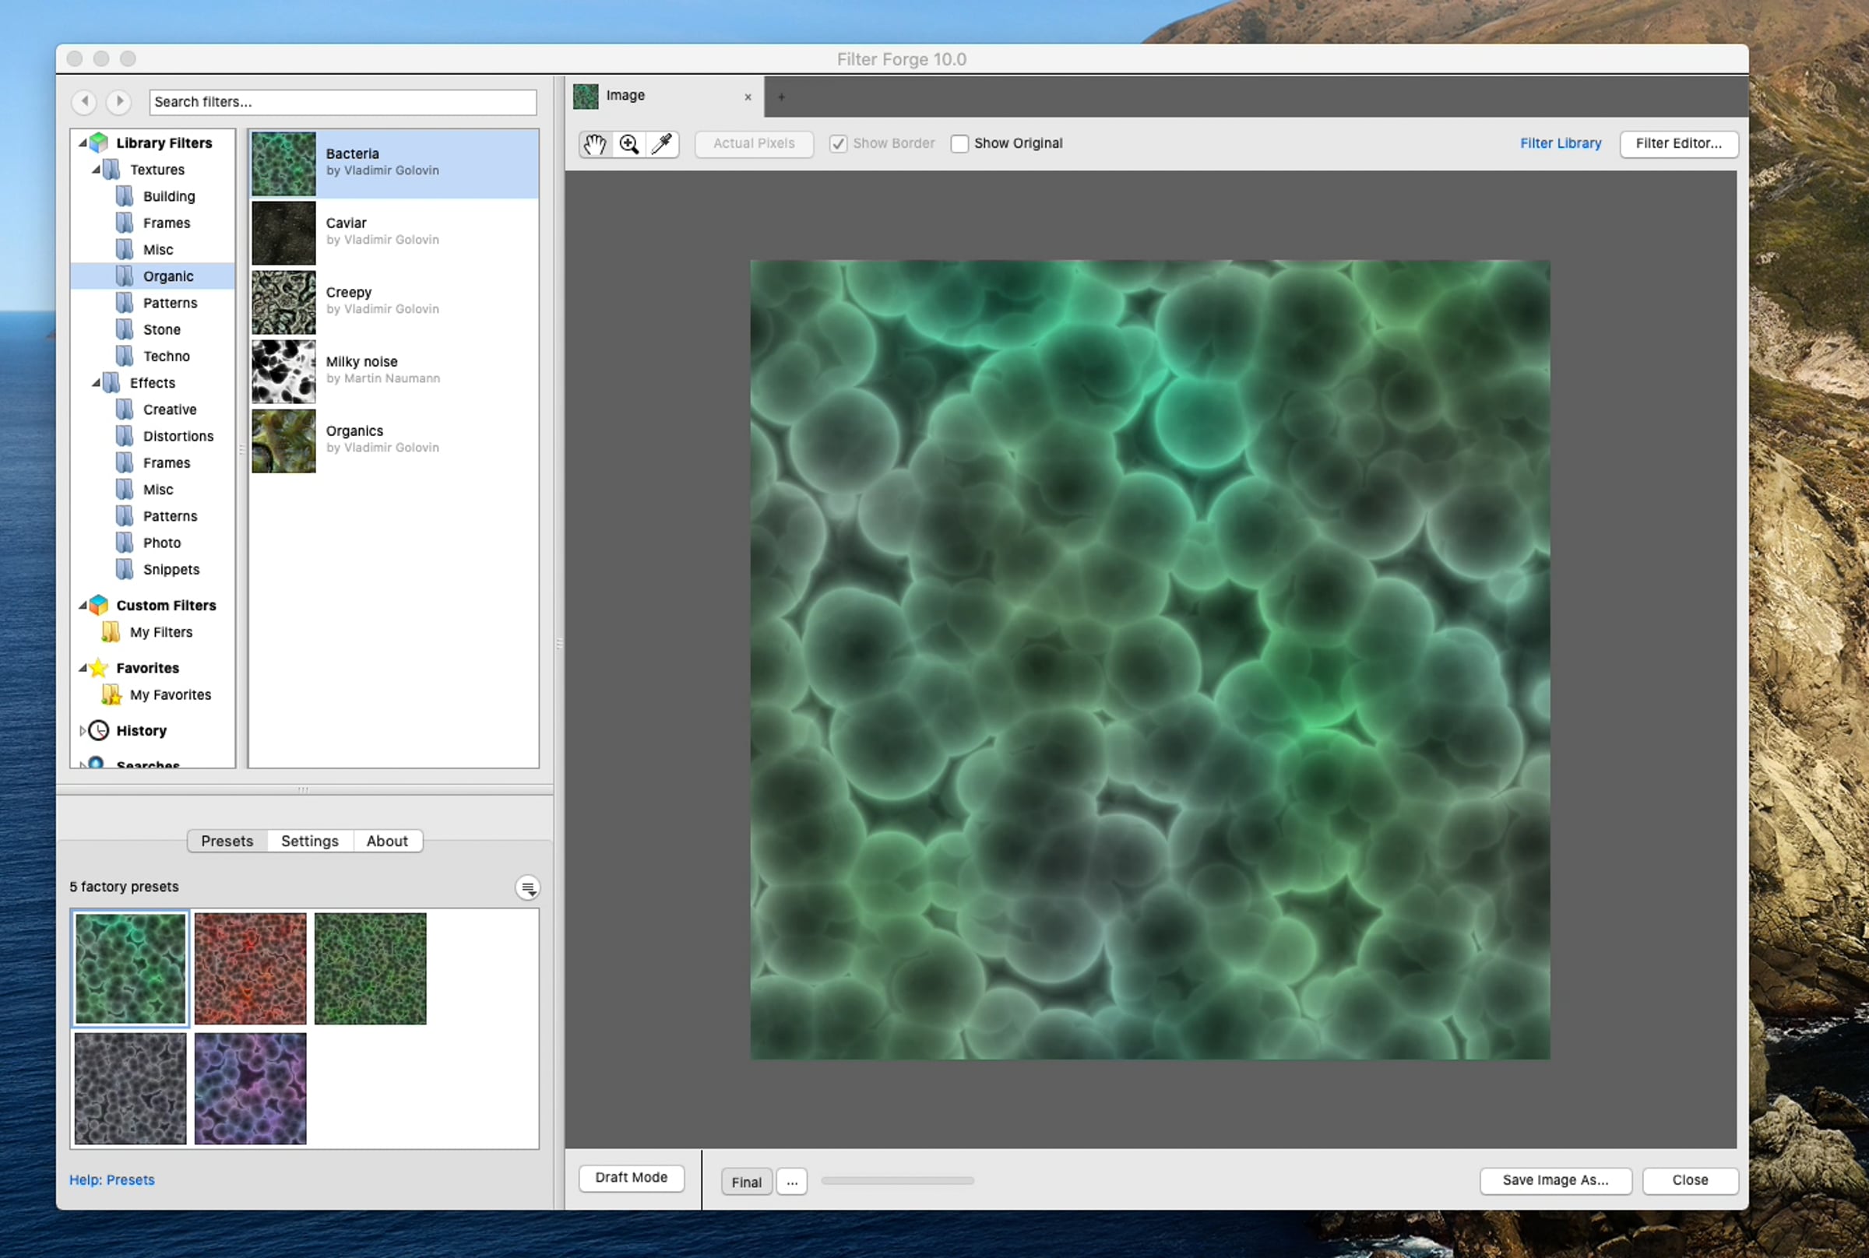This screenshot has width=1869, height=1258.
Task: Enable the Show Original checkbox
Action: click(959, 143)
